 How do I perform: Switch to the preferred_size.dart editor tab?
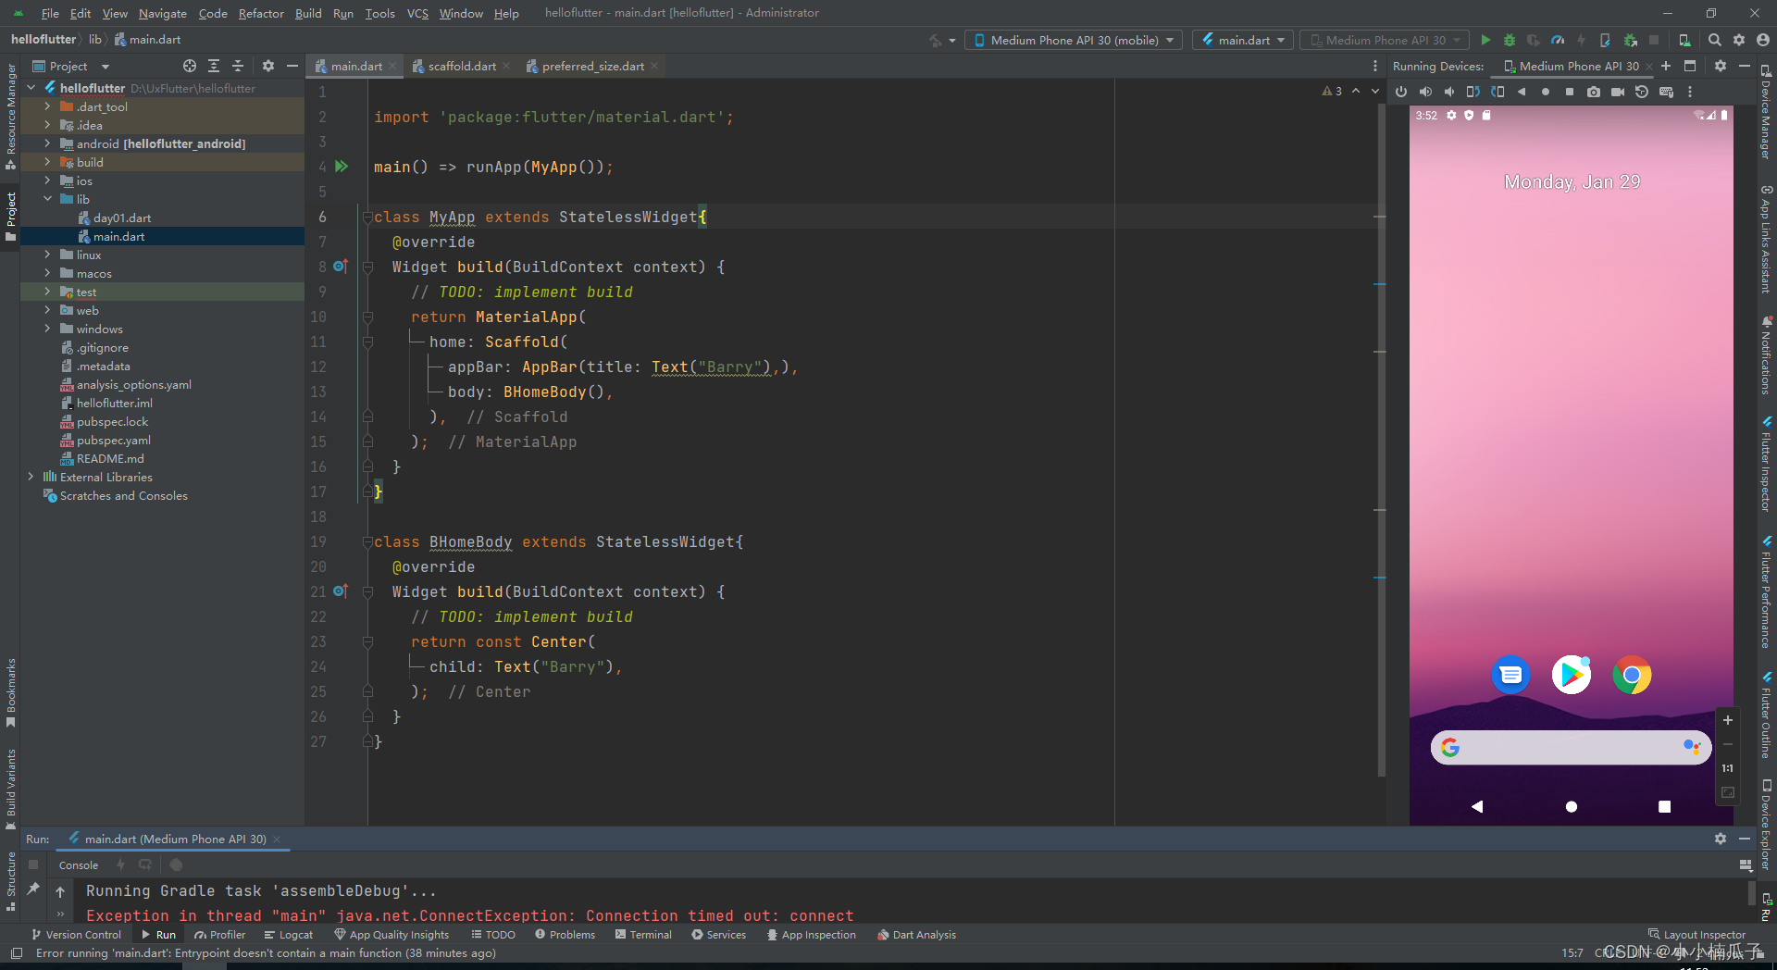(592, 66)
